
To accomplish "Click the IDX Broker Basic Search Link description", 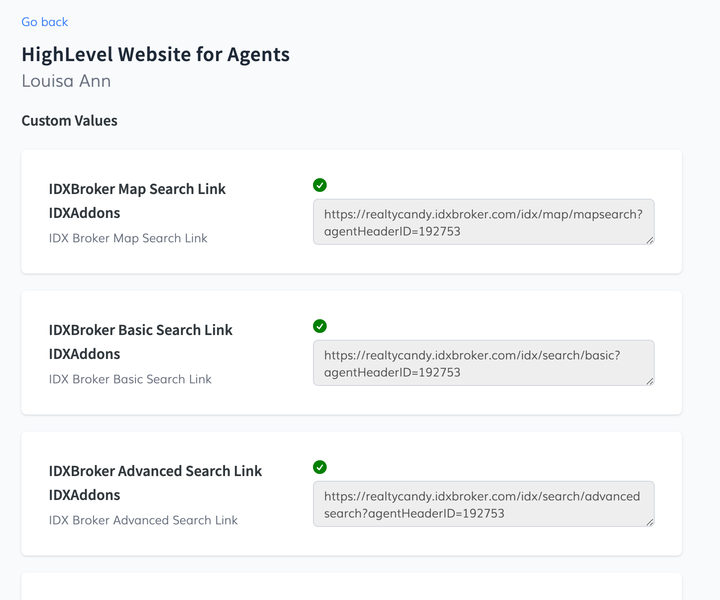I will (x=130, y=379).
